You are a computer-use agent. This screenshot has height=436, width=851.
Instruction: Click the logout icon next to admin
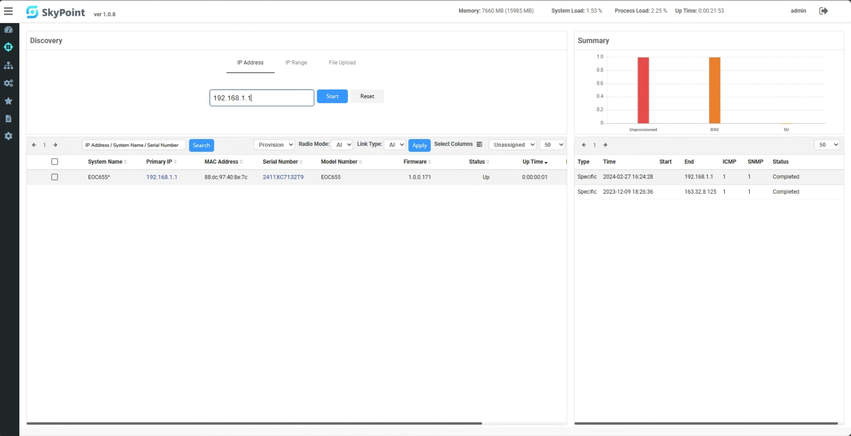point(823,11)
